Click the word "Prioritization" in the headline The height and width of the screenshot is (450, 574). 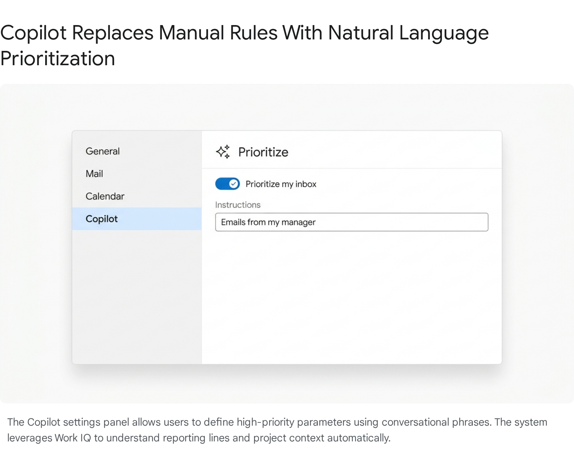[57, 59]
